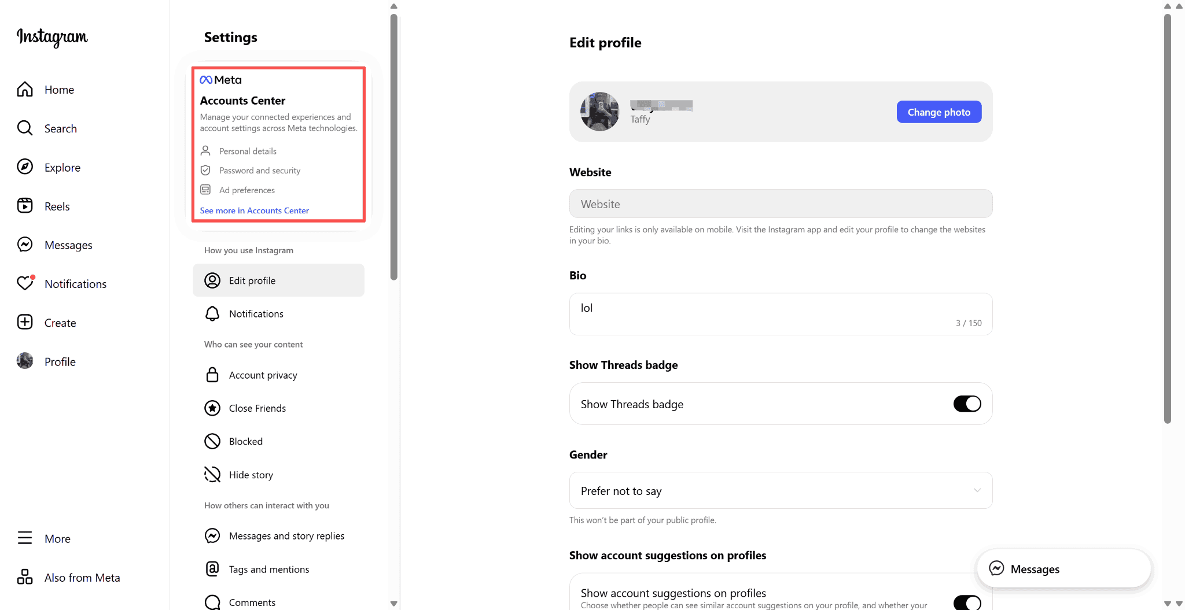Click the Notifications heart icon
This screenshot has width=1185, height=610.
click(x=25, y=283)
